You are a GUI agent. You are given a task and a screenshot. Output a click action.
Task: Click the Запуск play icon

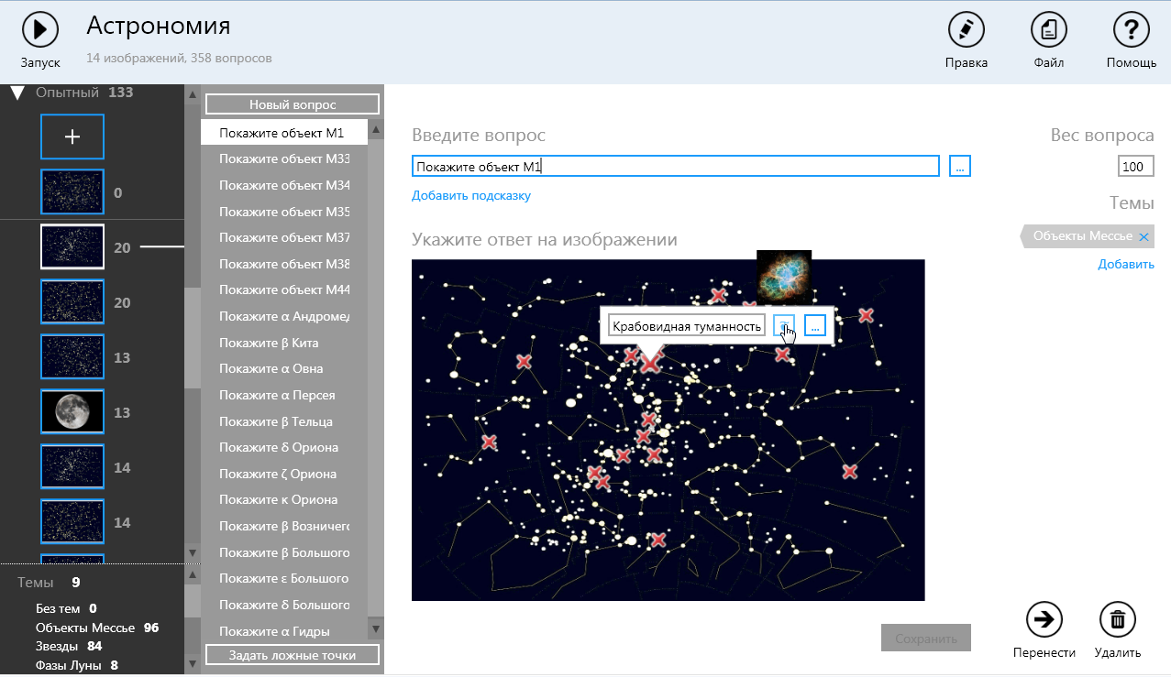point(40,30)
